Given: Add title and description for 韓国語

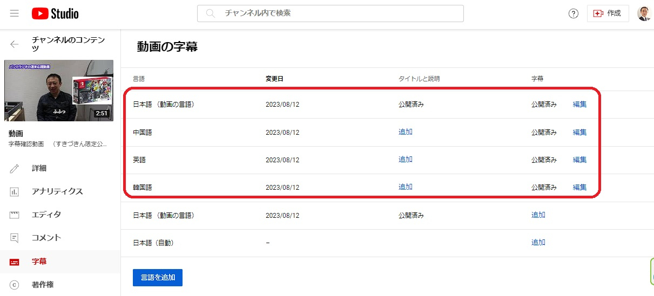Looking at the screenshot, I should click(405, 187).
